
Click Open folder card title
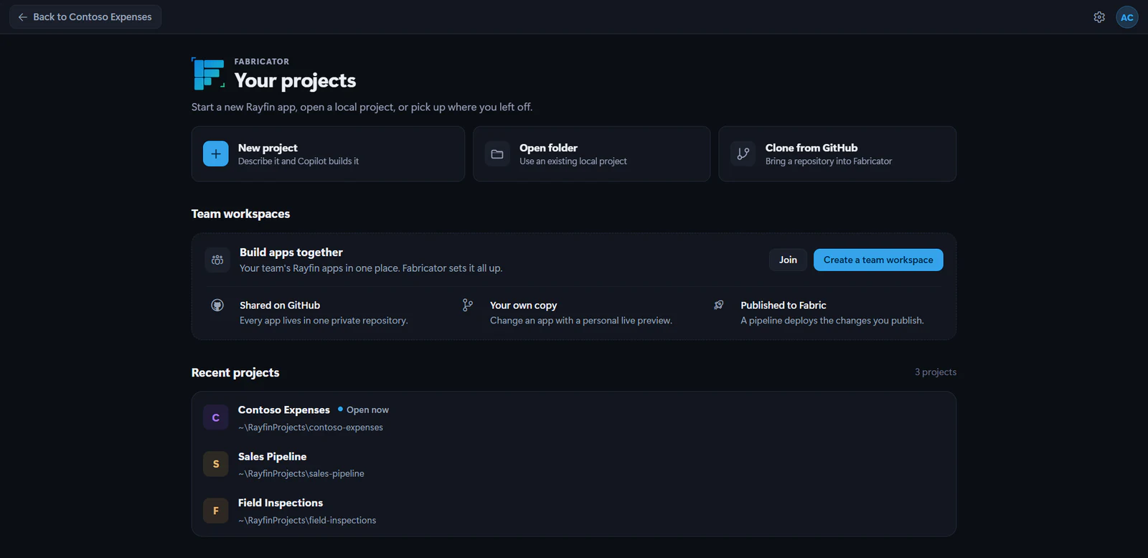click(548, 148)
